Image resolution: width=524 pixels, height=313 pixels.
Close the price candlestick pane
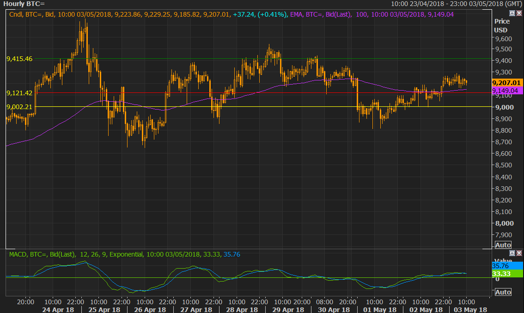point(518,13)
